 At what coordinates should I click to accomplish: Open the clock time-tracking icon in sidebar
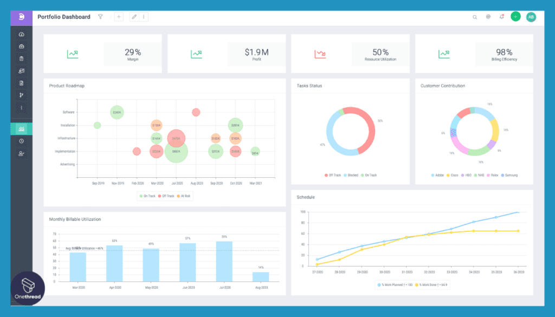click(21, 141)
